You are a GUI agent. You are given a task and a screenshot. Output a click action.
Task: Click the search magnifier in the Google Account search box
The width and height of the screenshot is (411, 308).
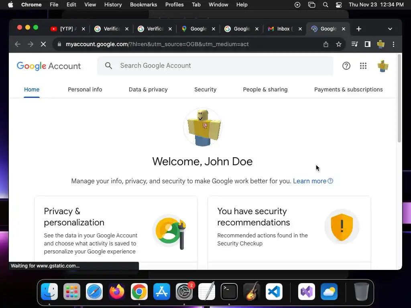tap(108, 66)
